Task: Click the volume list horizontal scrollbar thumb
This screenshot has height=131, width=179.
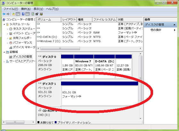Action: tap(60, 48)
